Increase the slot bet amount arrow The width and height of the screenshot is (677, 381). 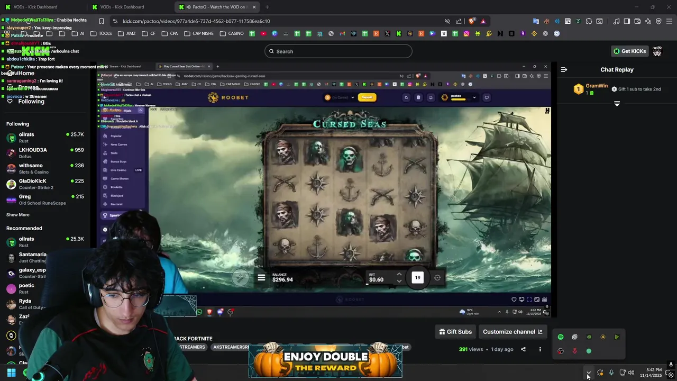tap(399, 274)
